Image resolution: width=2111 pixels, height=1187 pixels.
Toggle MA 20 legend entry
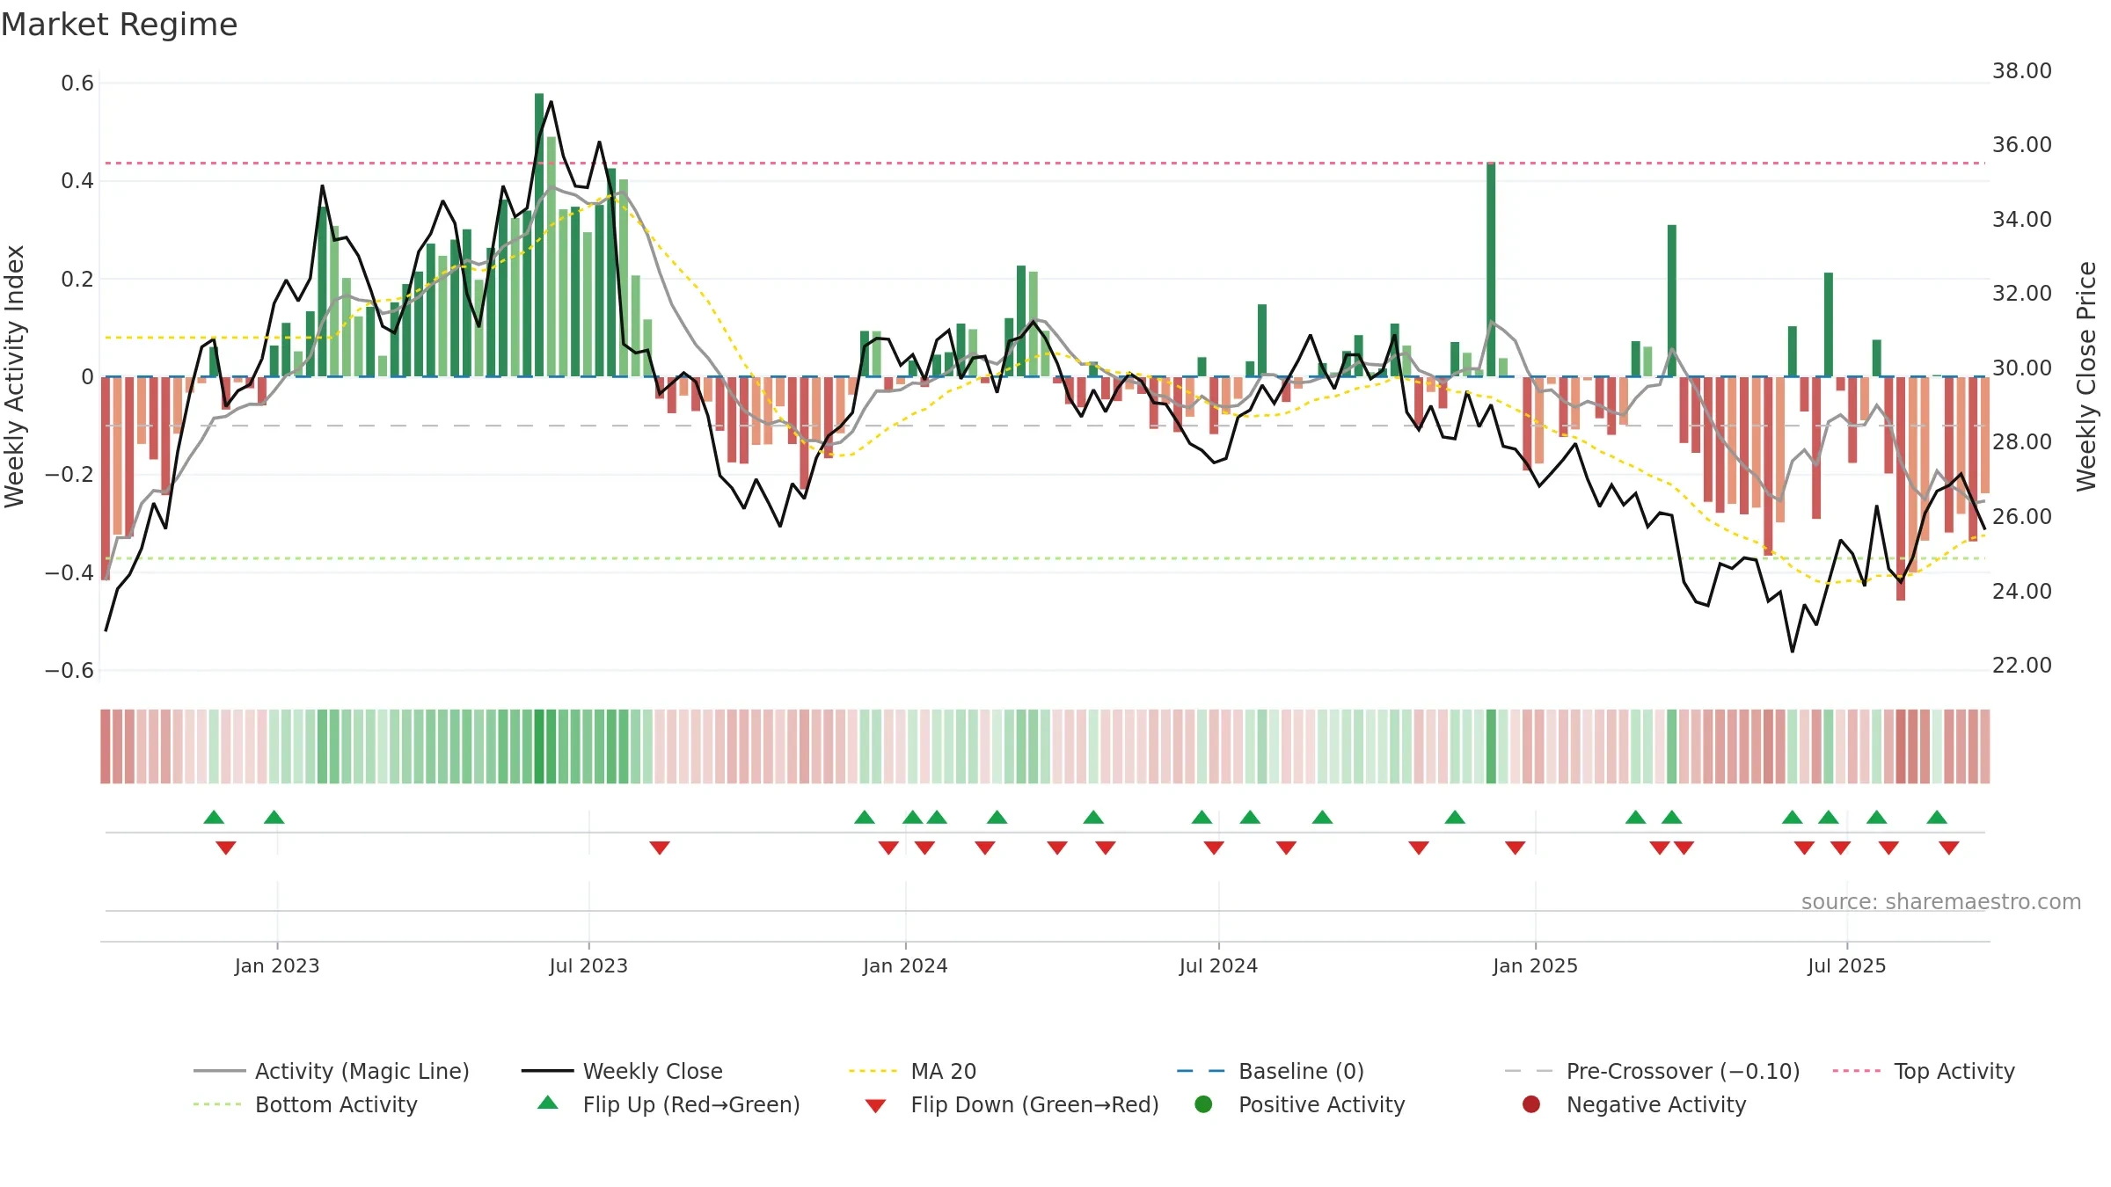[912, 1071]
